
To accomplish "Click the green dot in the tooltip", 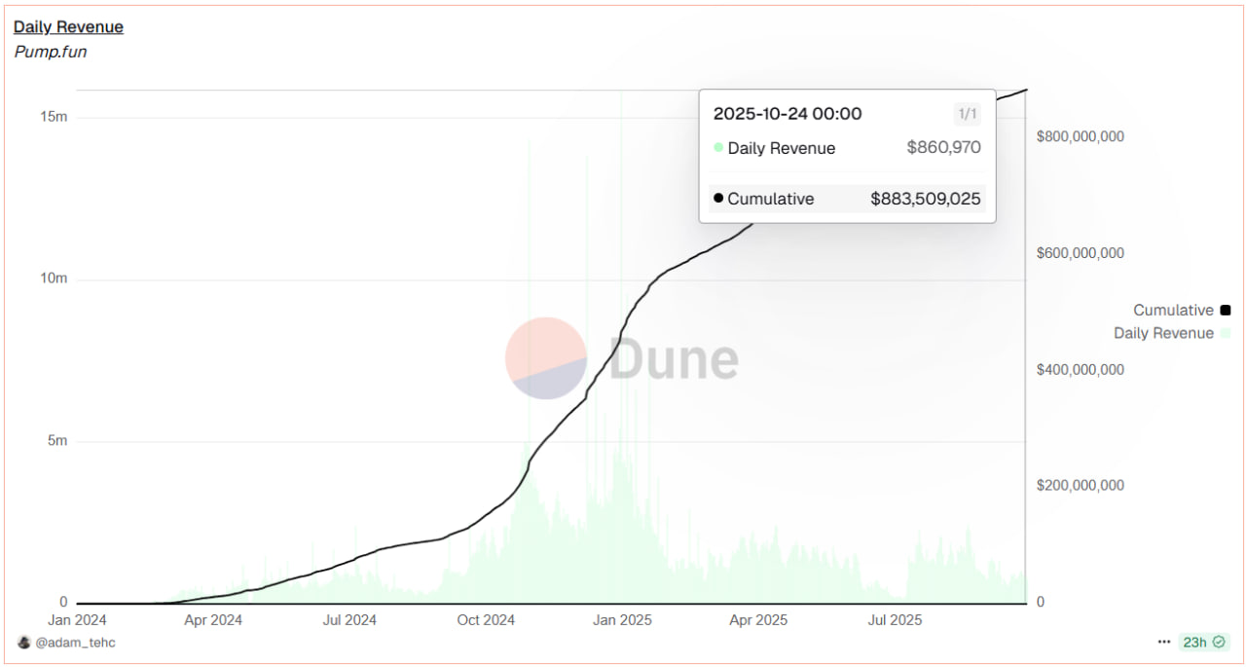I will point(718,148).
